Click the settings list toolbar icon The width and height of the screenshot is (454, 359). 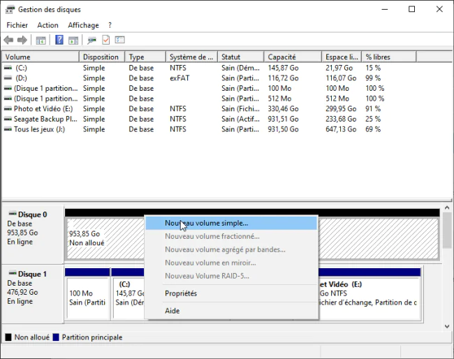(x=119, y=40)
